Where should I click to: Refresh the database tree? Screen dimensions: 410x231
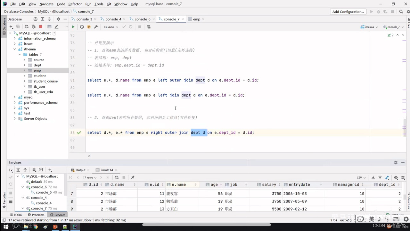tap(27, 27)
